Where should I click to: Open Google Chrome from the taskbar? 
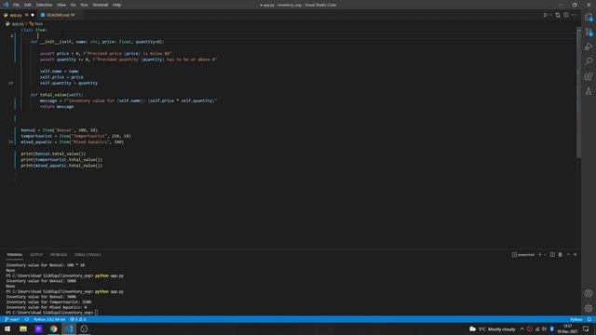[54, 328]
